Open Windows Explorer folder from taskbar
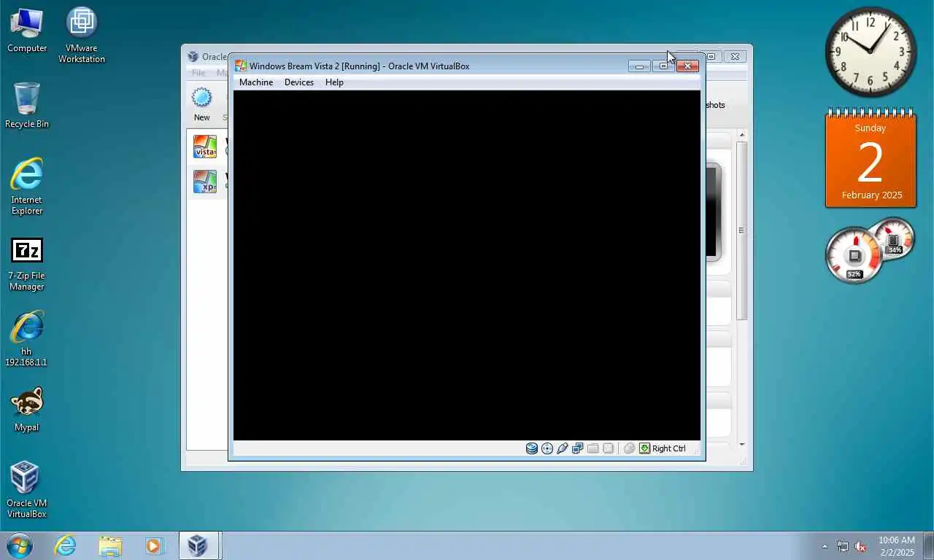This screenshot has width=934, height=560. pos(110,545)
